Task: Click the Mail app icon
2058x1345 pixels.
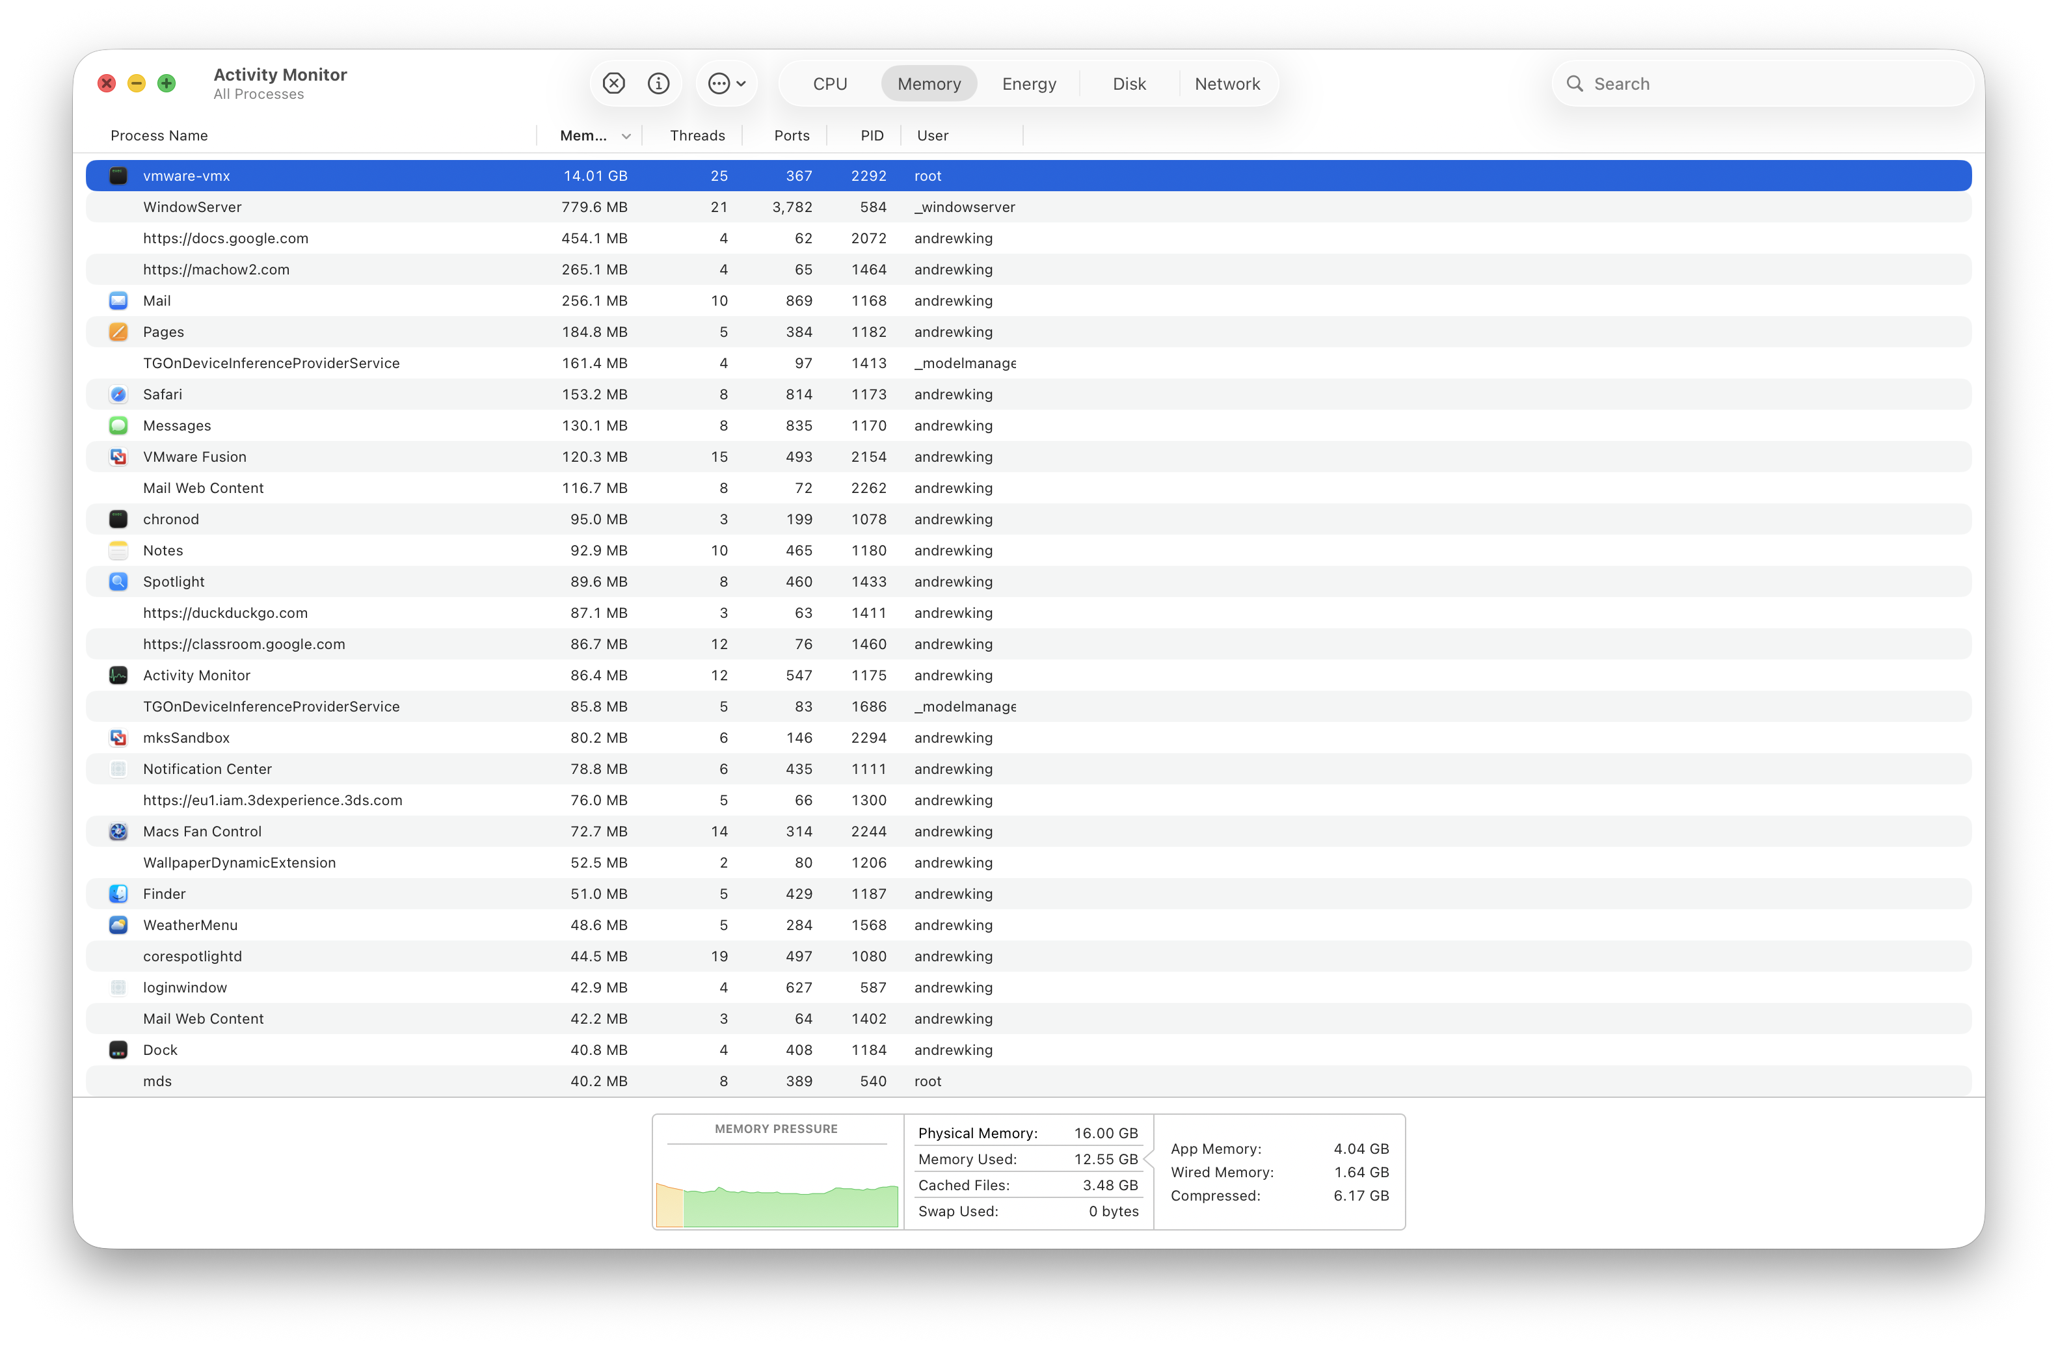Action: coord(118,301)
